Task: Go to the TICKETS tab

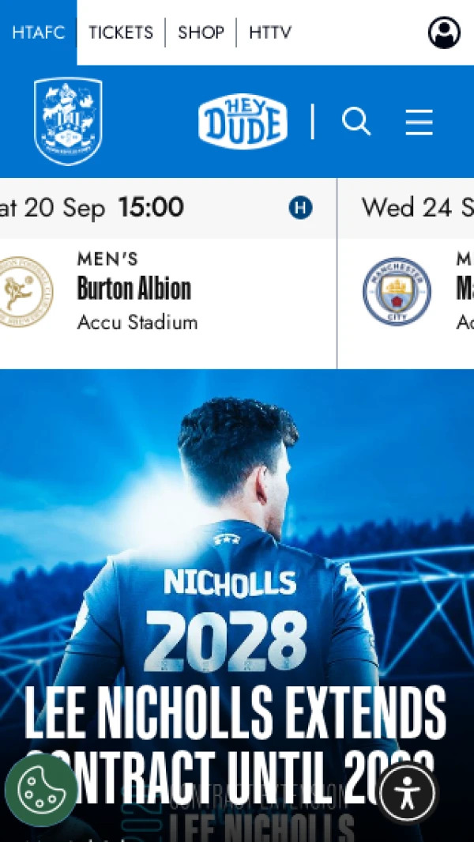Action: [121, 32]
